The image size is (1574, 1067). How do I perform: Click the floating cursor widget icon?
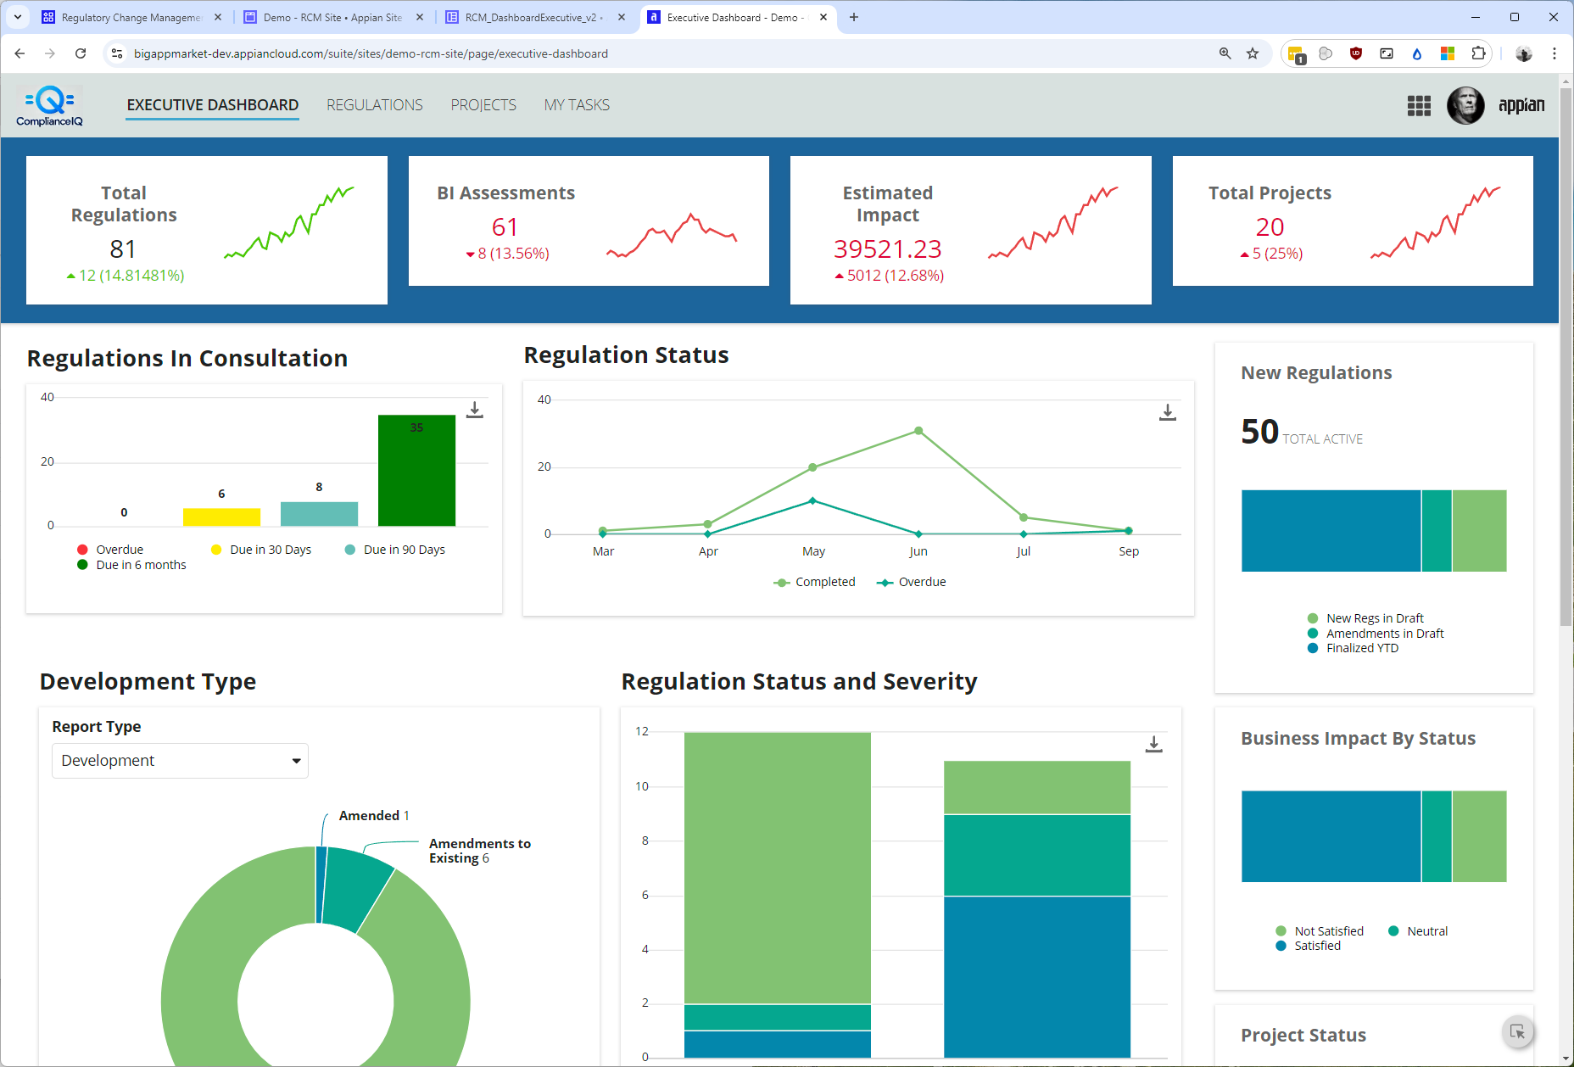tap(1518, 1032)
